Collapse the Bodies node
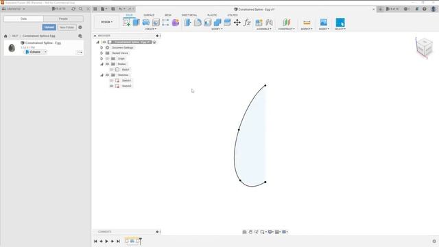The height and width of the screenshot is (247, 439). pos(102,64)
